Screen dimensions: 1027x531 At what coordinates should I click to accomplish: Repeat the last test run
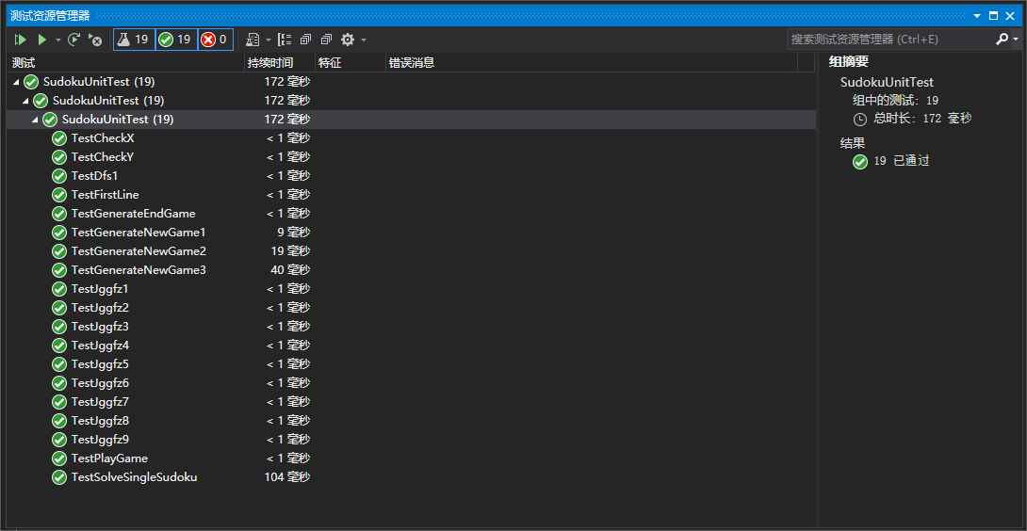74,40
